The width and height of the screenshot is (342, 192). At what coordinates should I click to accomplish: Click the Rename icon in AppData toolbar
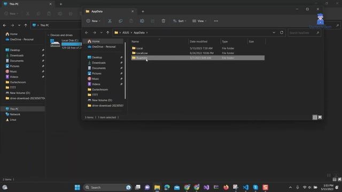[x=142, y=21]
